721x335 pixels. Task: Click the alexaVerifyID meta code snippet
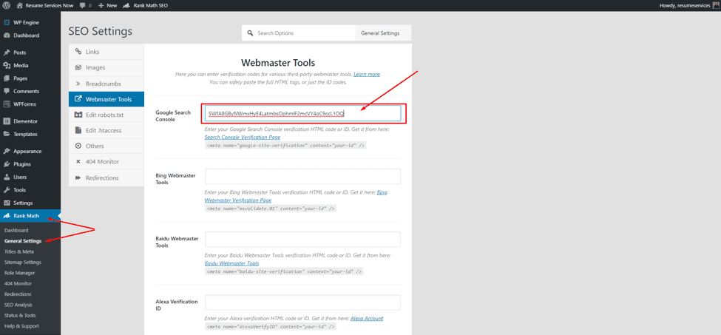271,327
